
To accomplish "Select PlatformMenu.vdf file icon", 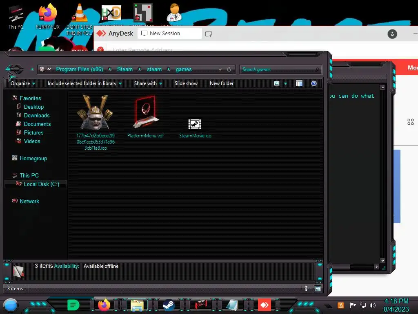I will click(x=146, y=112).
